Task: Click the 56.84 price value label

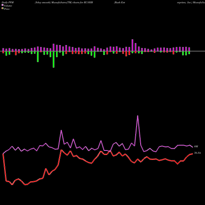Action: click(198, 153)
